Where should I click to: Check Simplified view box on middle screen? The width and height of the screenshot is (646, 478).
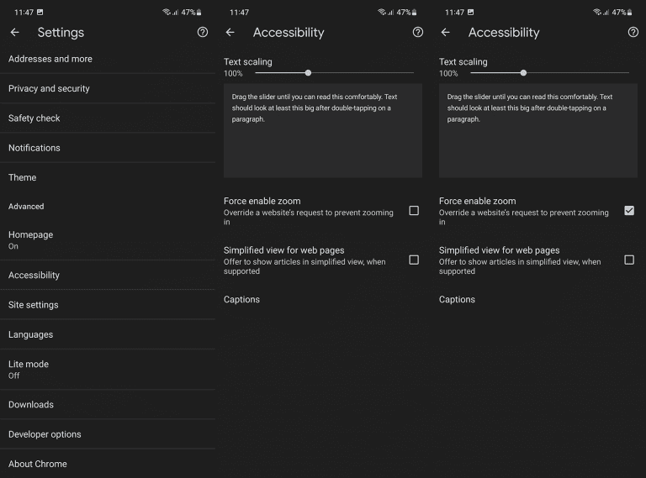pos(414,260)
